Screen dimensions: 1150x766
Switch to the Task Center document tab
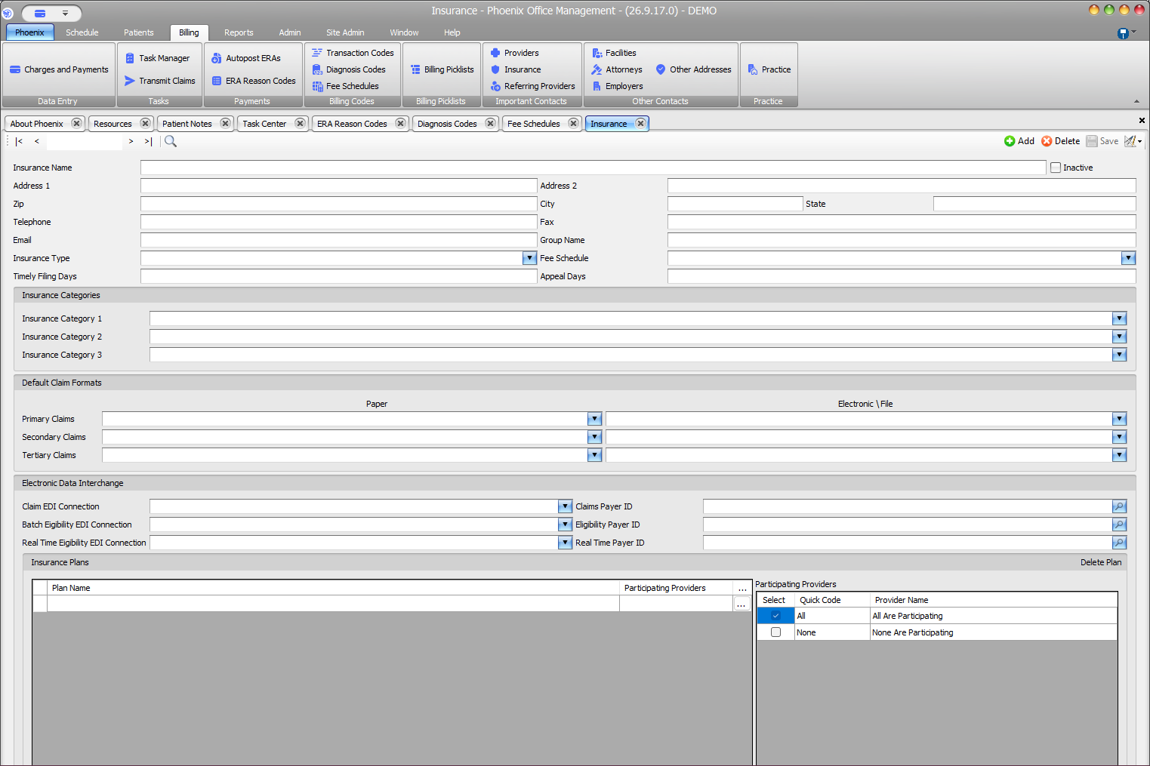pyautogui.click(x=264, y=124)
